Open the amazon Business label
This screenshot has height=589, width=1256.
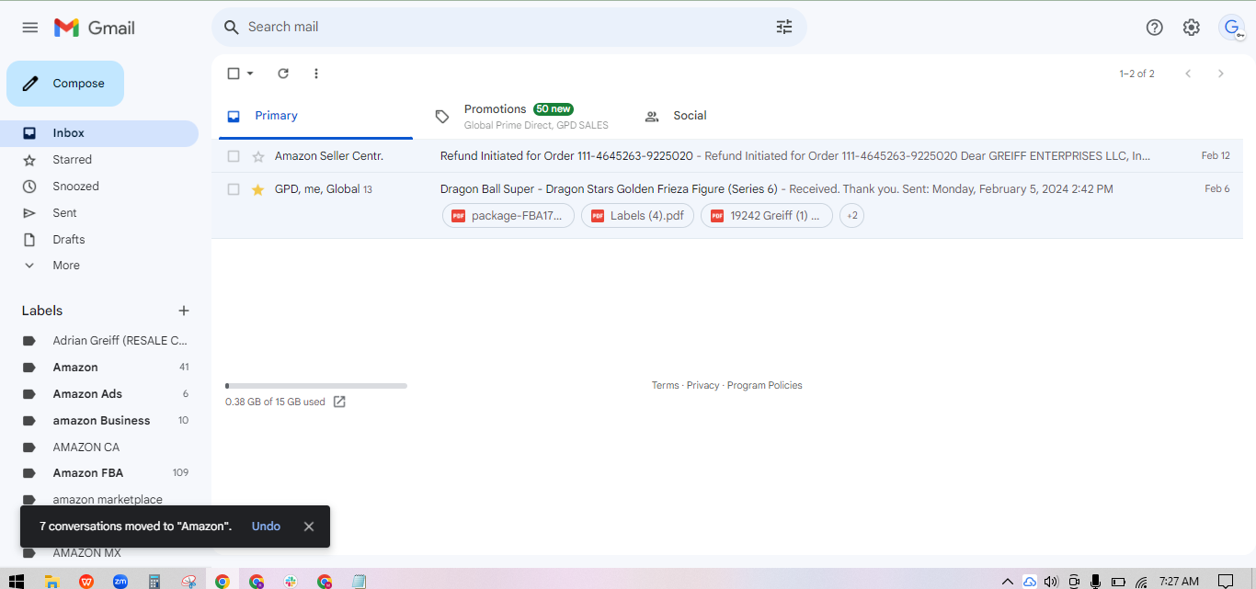click(x=99, y=421)
